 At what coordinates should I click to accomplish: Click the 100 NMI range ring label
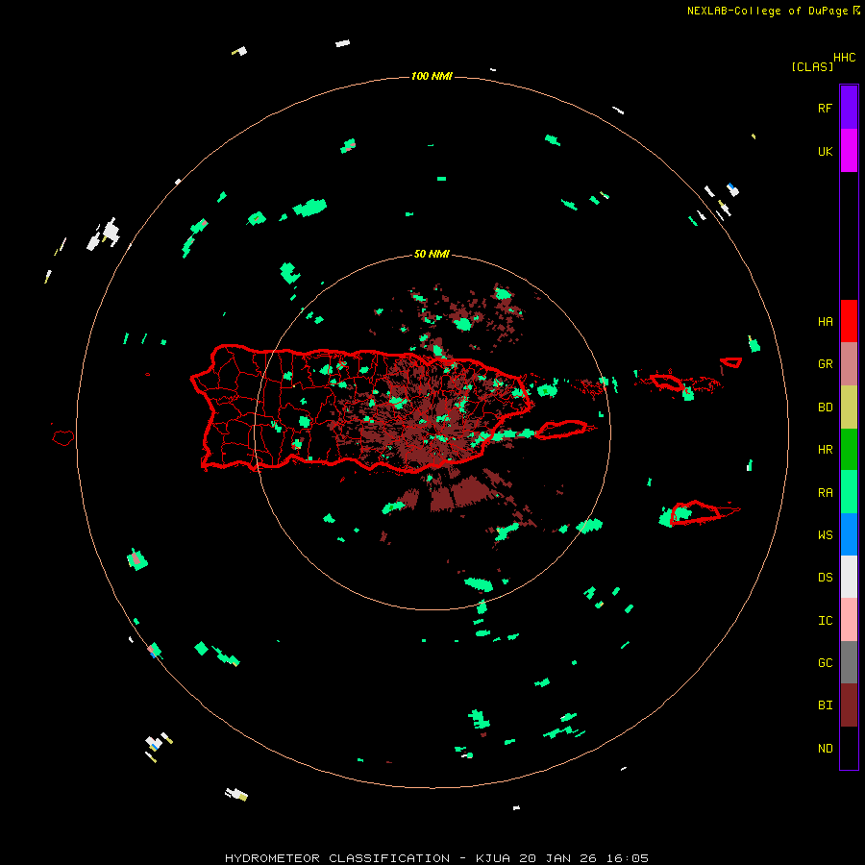(x=432, y=76)
